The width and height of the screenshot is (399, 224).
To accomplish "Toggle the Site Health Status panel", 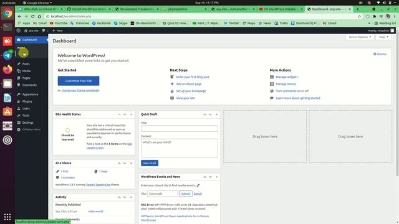I will 131,114.
